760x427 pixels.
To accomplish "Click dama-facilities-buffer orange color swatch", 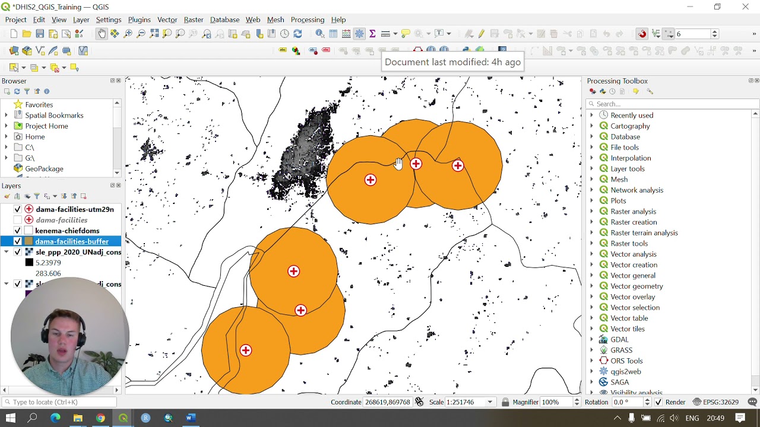I will [x=29, y=241].
